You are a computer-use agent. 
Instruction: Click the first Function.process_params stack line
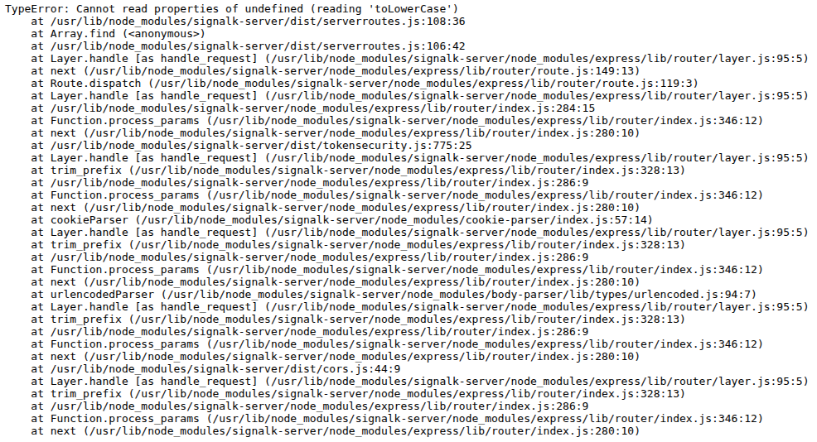tap(397, 120)
